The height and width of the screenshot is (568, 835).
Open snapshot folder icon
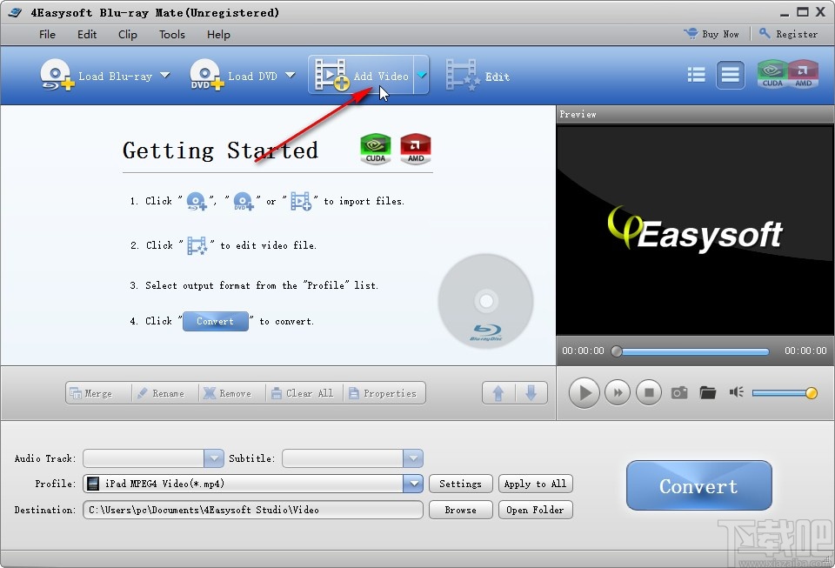[708, 393]
